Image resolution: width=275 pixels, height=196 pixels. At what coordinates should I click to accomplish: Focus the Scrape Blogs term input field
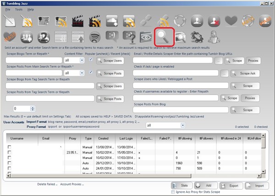coord(34,60)
